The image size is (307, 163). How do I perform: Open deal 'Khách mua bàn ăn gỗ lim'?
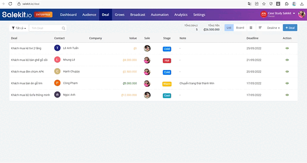point(27,83)
